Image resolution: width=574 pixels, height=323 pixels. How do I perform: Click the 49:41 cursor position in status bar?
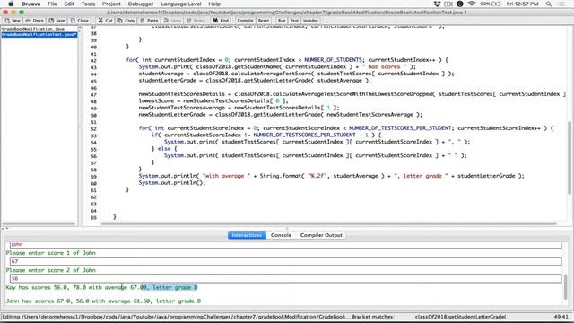[x=561, y=317]
